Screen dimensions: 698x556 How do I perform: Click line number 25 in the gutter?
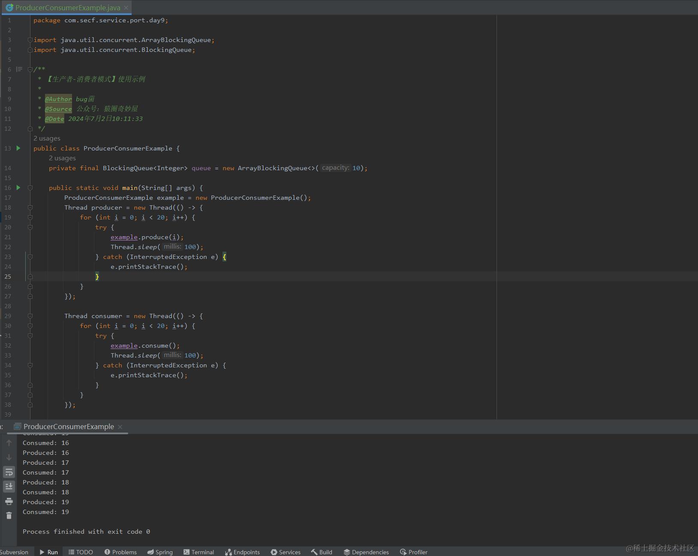[x=8, y=276]
